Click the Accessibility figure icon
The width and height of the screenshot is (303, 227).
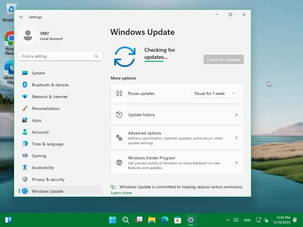(25, 167)
